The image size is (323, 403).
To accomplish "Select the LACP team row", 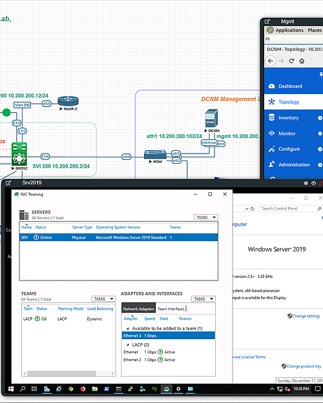I will point(68,319).
